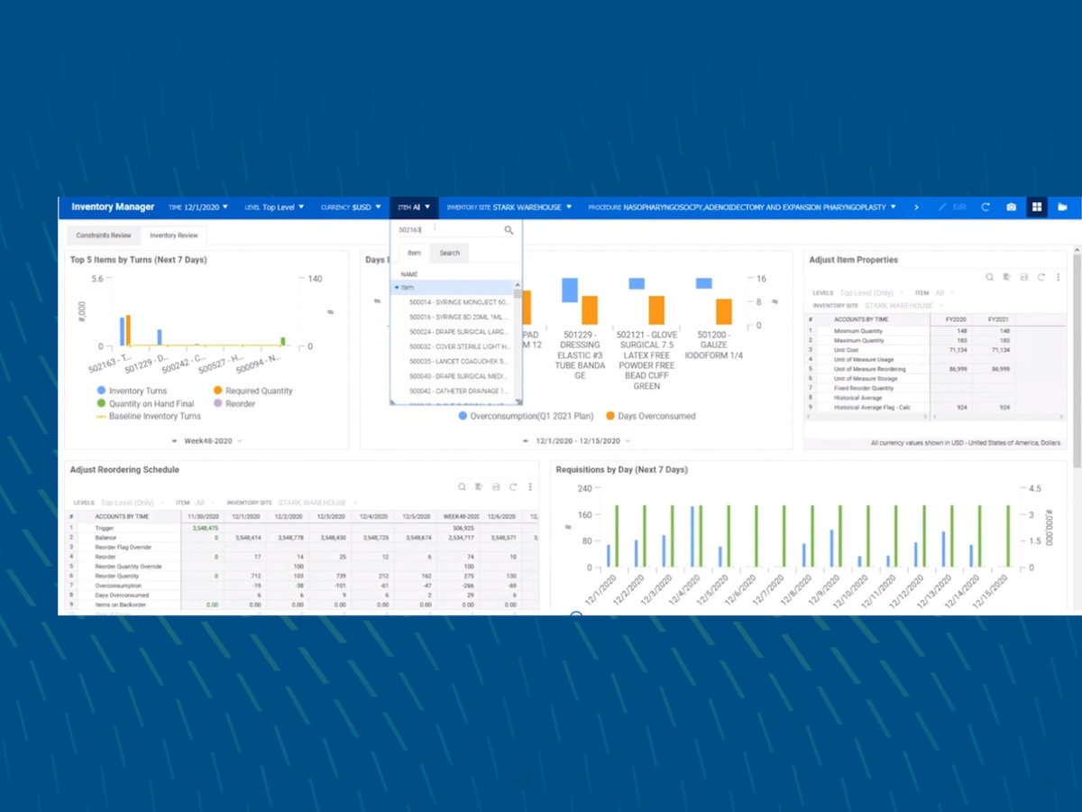
Task: Click the camera snapshot icon in the top toolbar
Action: [1012, 207]
